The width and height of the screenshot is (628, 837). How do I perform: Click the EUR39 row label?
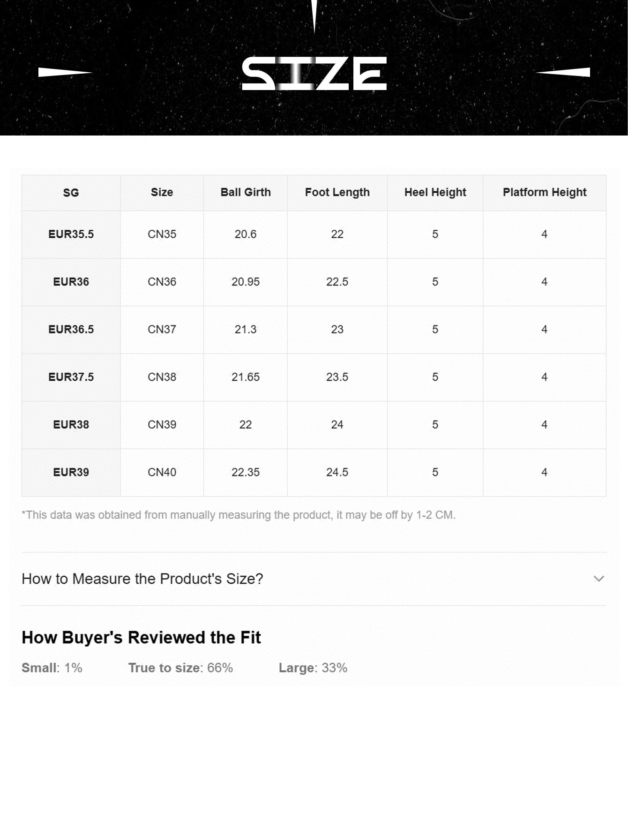pos(71,472)
